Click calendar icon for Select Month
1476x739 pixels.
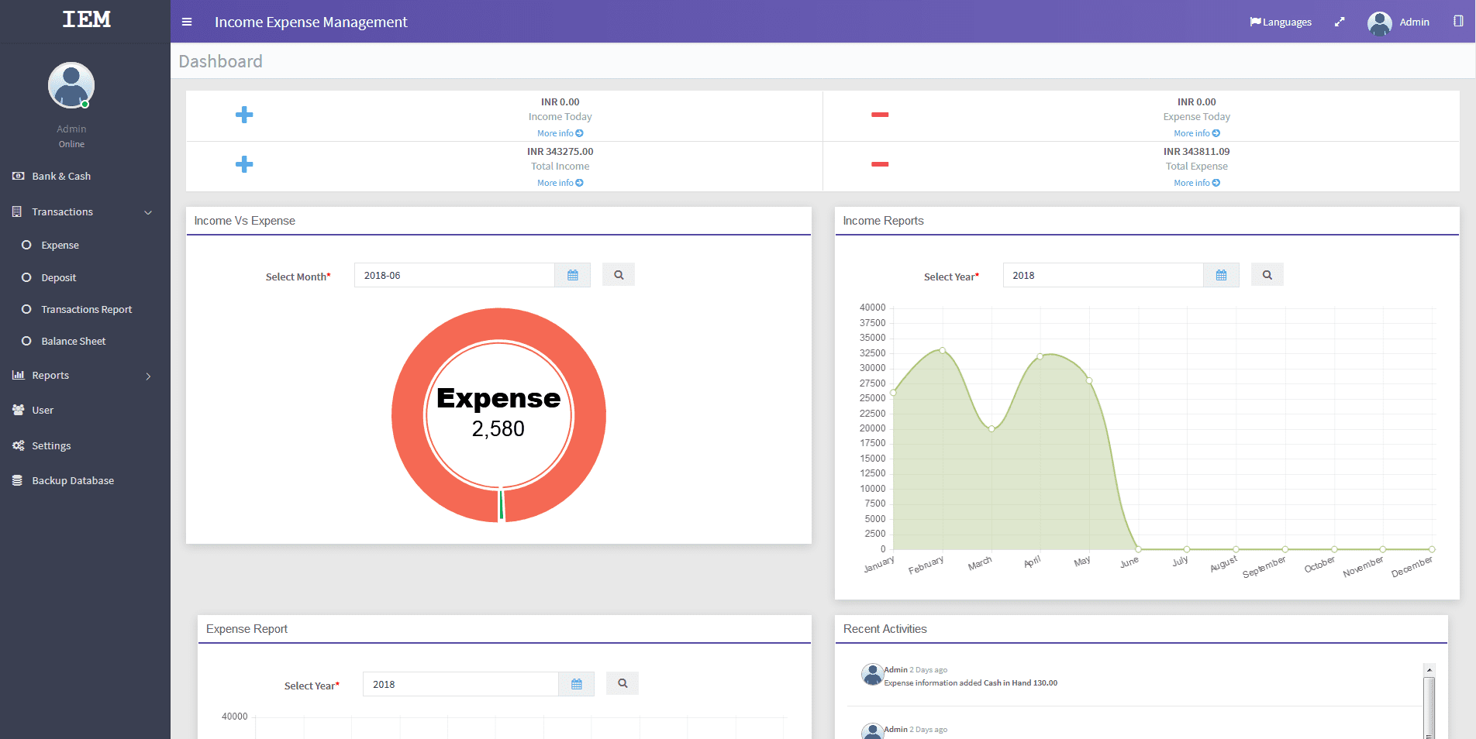pos(572,275)
